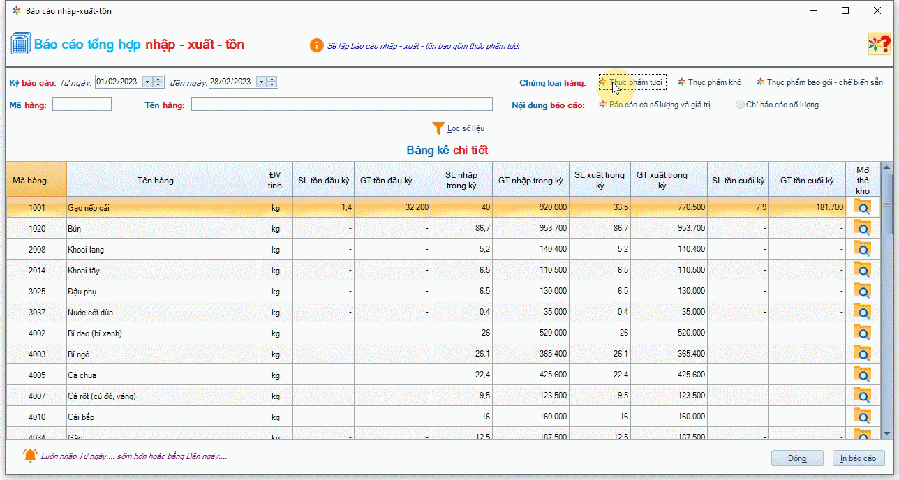This screenshot has height=480, width=899.
Task: Click the Tên hàng column header
Action: (x=155, y=181)
